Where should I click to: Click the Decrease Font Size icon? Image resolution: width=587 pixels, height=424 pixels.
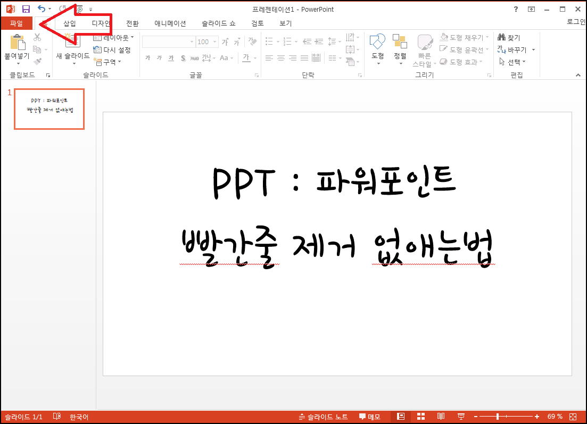pyautogui.click(x=237, y=41)
